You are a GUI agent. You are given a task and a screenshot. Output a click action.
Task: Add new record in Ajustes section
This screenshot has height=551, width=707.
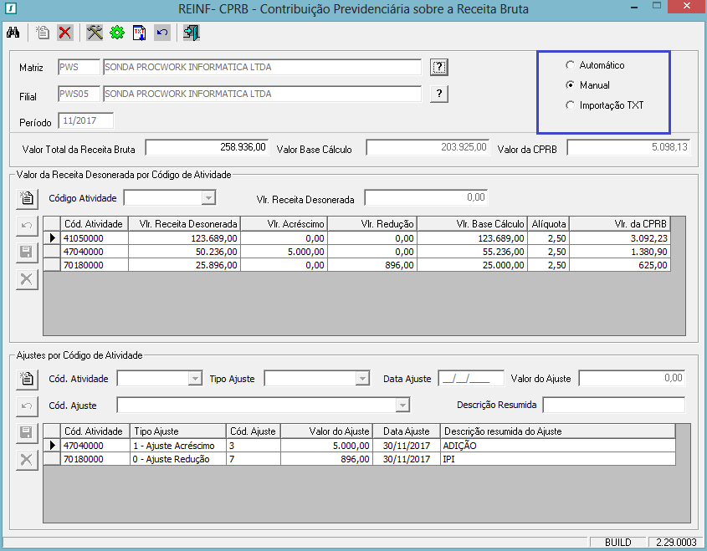[x=27, y=379]
